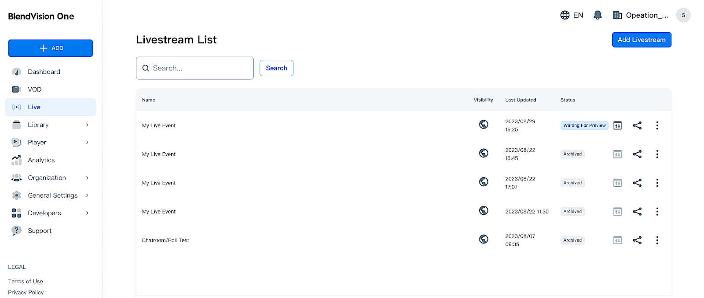The height and width of the screenshot is (298, 704).
Task: Open the organization selector Opeation_...
Action: tap(641, 15)
